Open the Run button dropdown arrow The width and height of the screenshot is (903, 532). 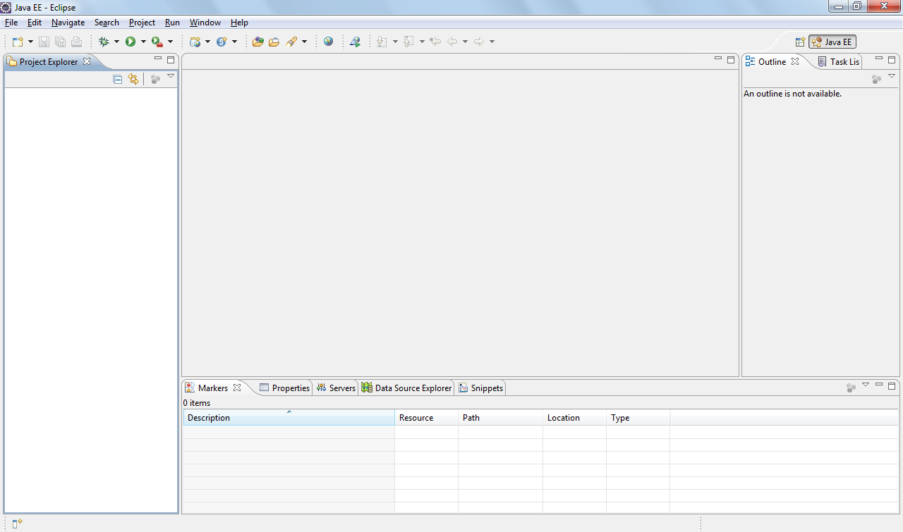click(x=143, y=42)
